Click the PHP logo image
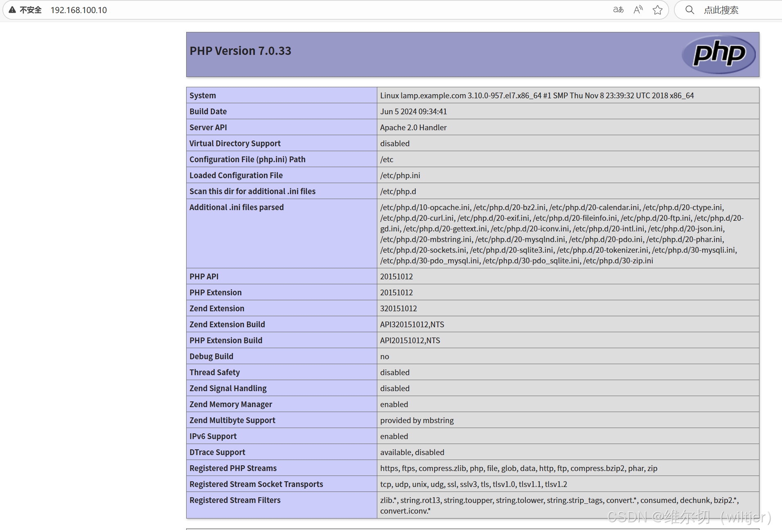This screenshot has width=782, height=530. tap(719, 54)
